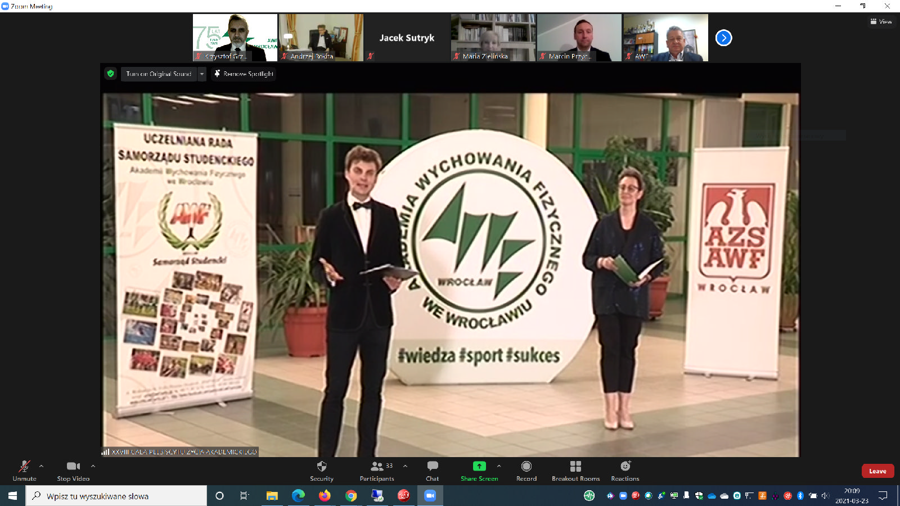Viewport: 900px width, 506px height.
Task: Open the Security shield menu
Action: pos(322,471)
